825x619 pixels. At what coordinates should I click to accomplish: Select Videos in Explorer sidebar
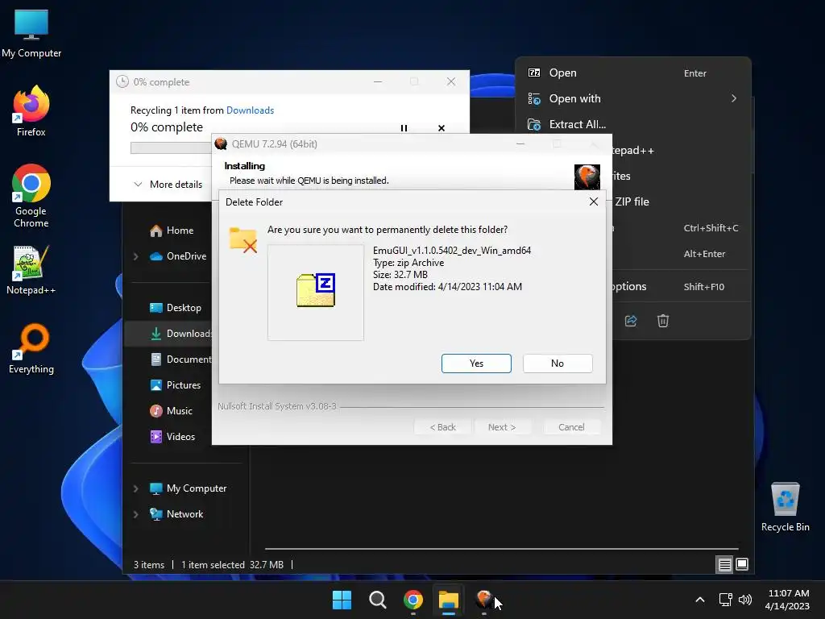coord(172,437)
